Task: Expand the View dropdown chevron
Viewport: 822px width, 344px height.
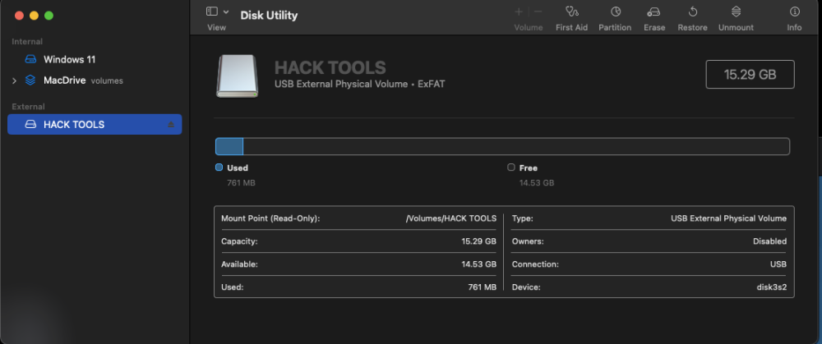Action: tap(226, 11)
